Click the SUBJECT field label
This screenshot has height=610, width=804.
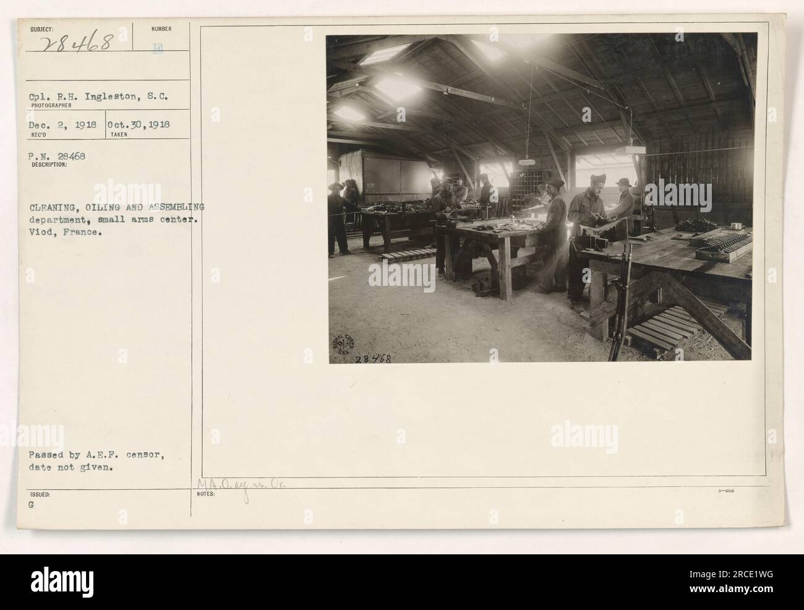pyautogui.click(x=41, y=29)
